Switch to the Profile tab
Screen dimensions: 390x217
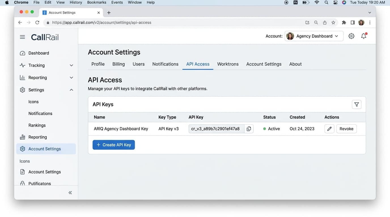click(x=98, y=64)
